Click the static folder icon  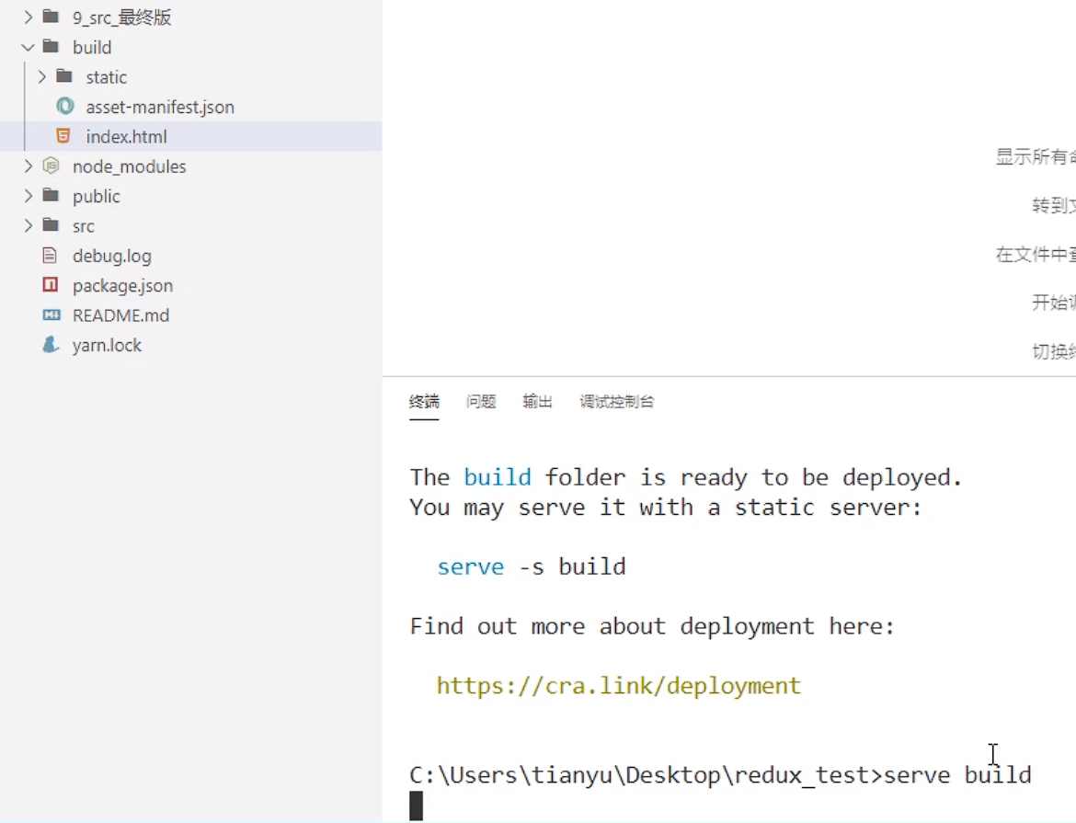(x=64, y=77)
